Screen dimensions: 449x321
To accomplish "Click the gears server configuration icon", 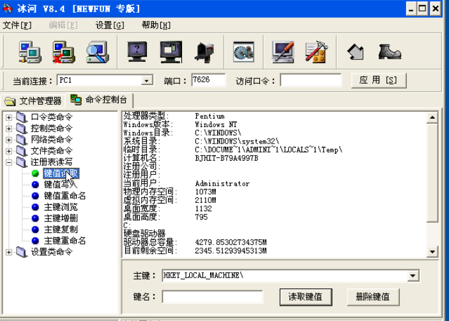I will coord(244,52).
